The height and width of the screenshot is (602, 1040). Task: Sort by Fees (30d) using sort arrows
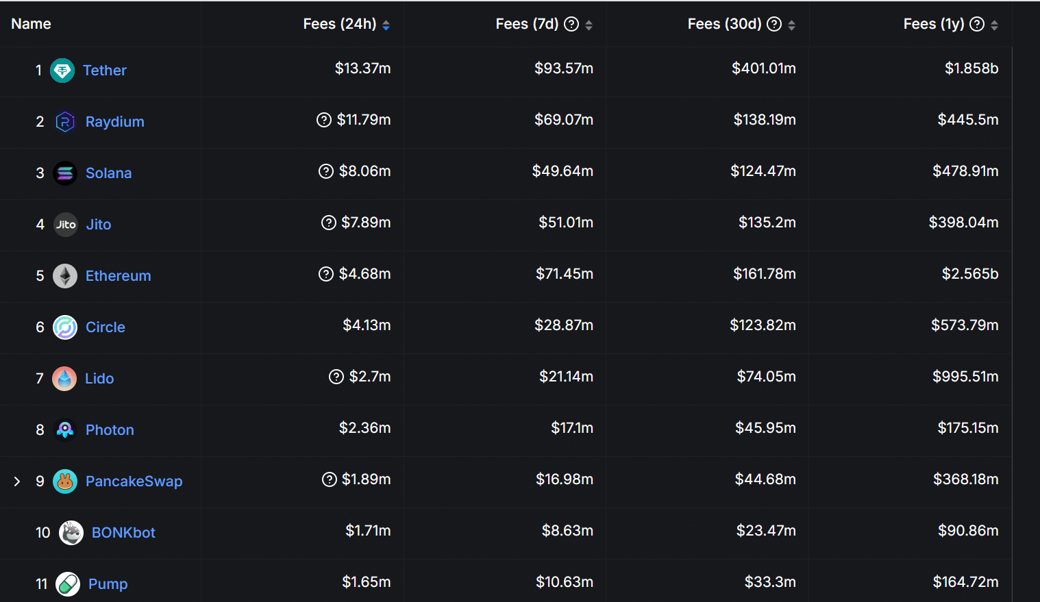[792, 25]
